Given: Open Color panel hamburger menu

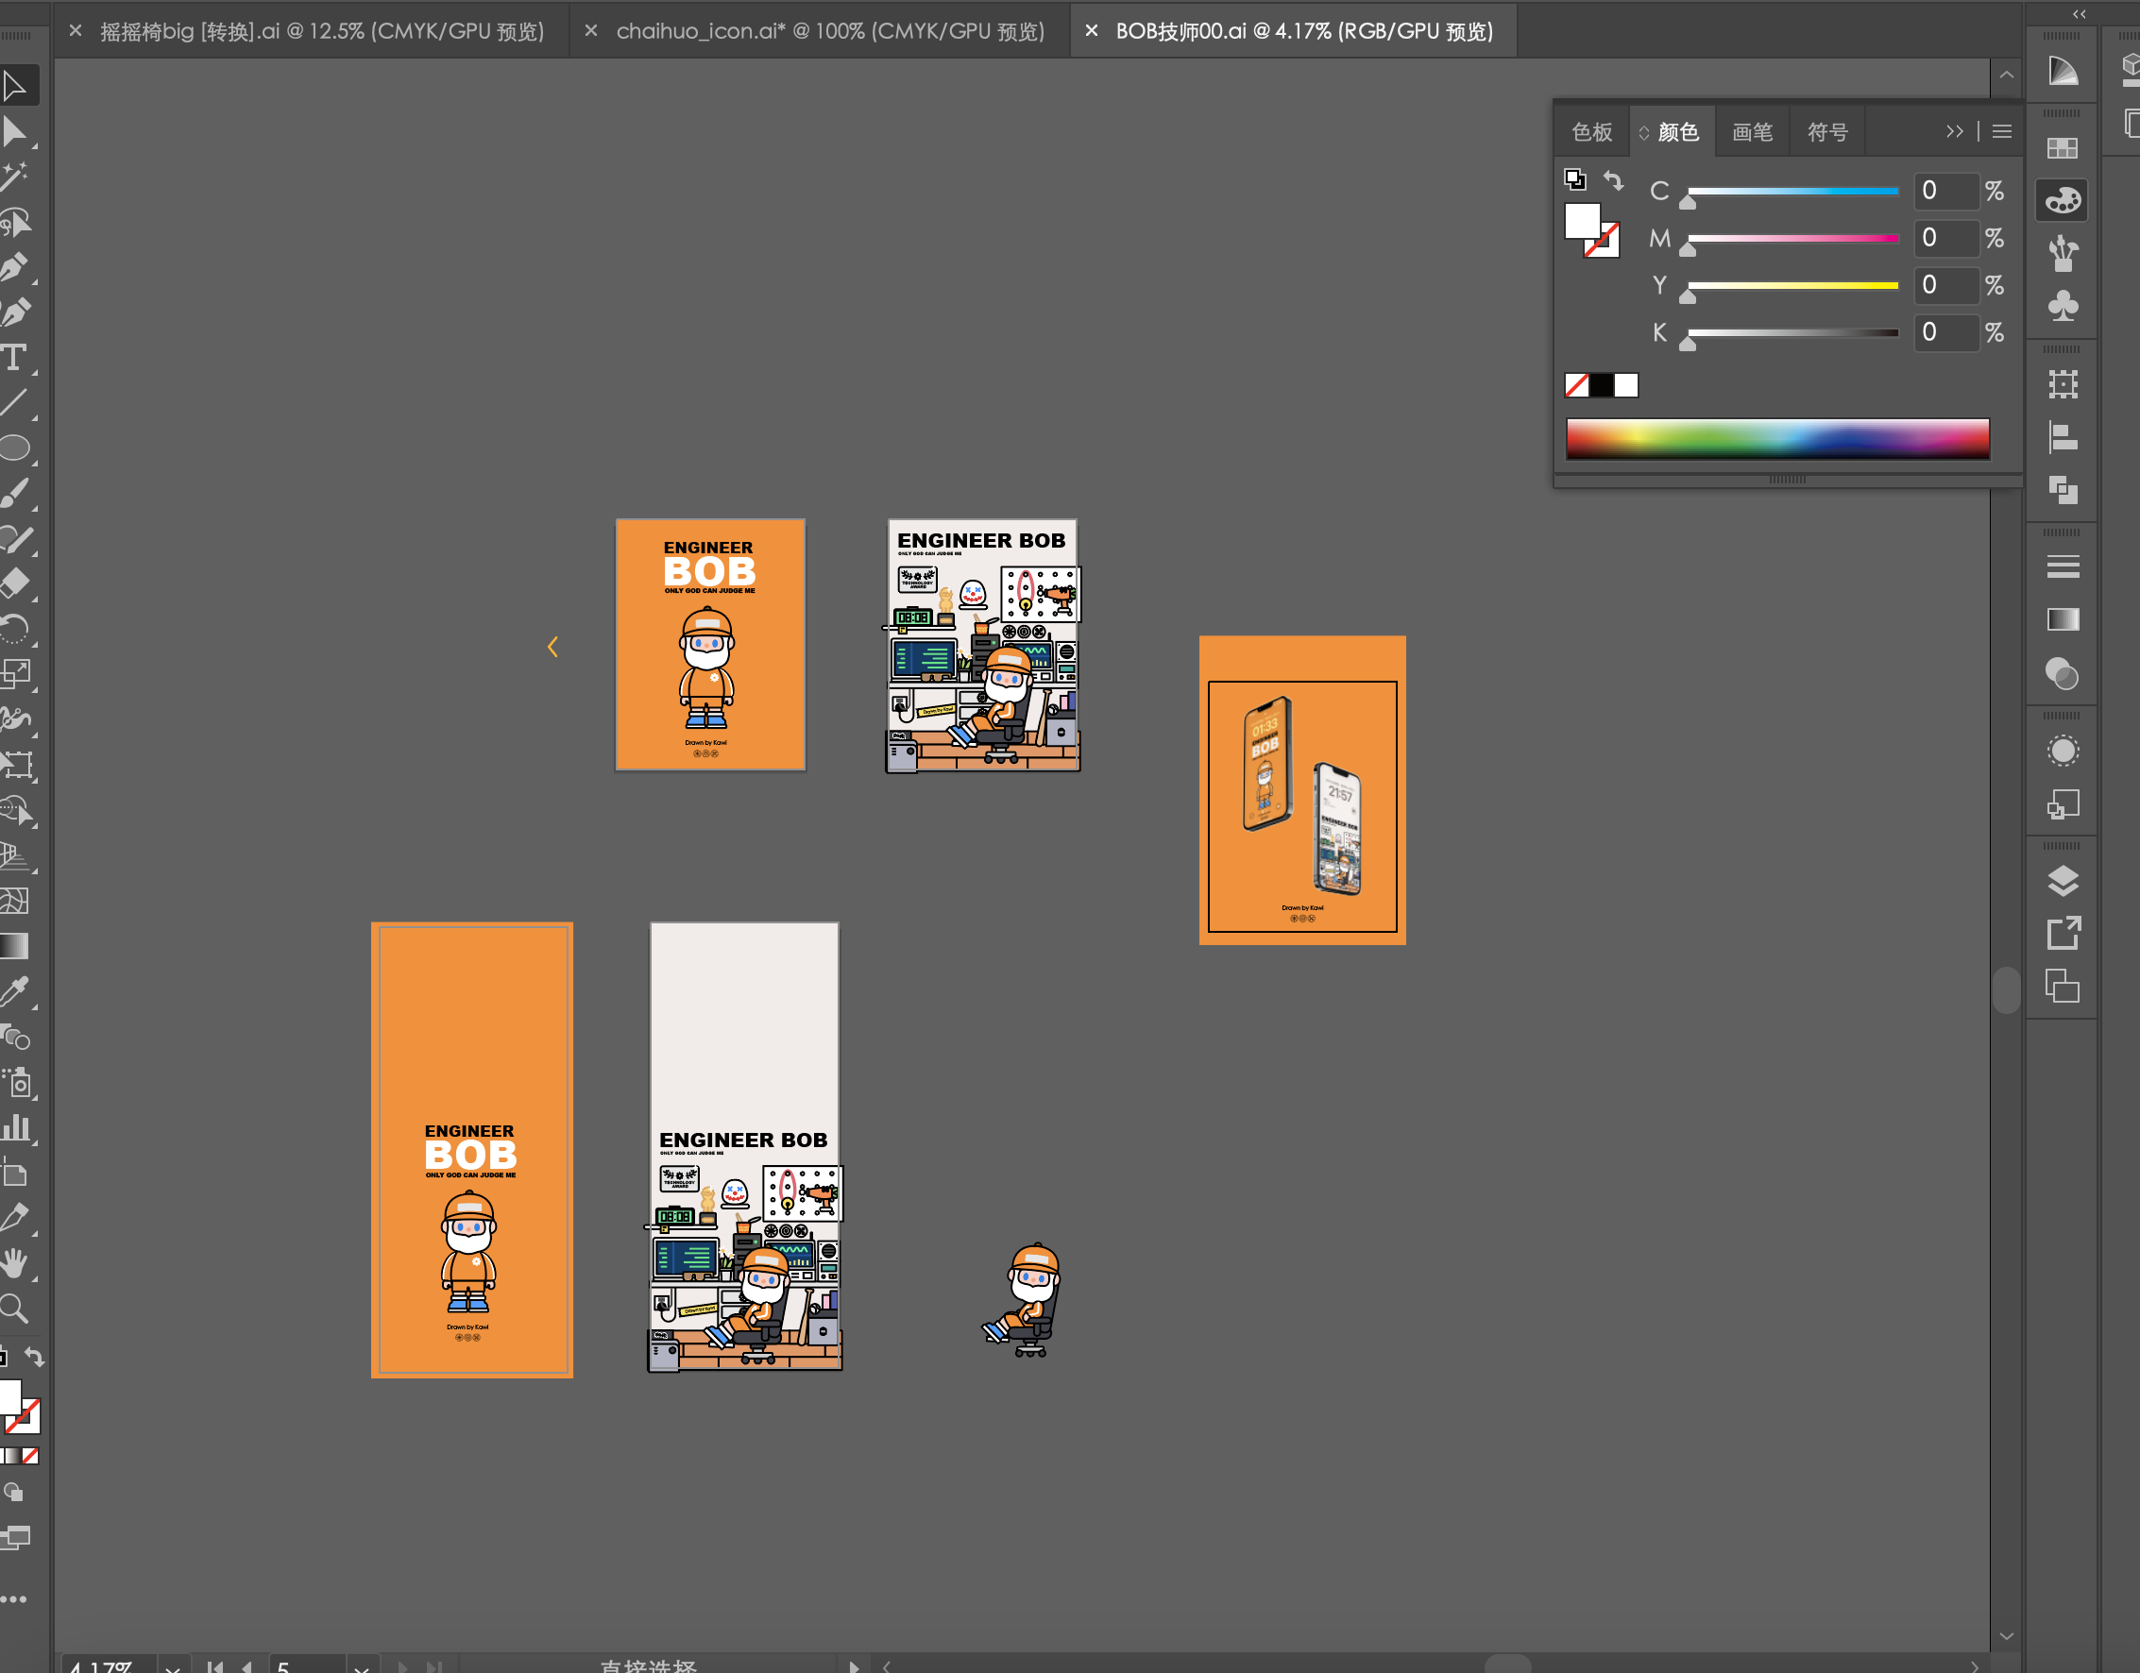Looking at the screenshot, I should coord(2002,131).
